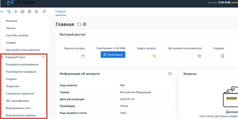Select Виртуальные серверы menu item

coord(21,115)
